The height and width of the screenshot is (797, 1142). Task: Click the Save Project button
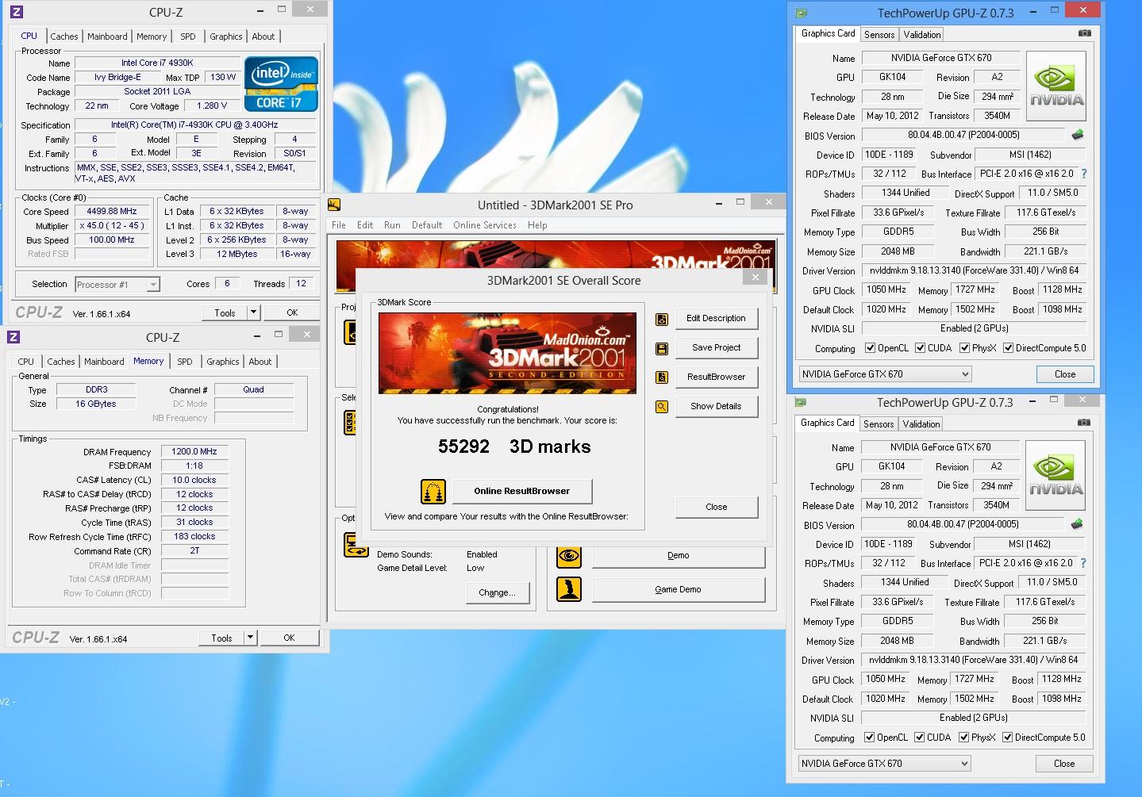click(x=716, y=347)
